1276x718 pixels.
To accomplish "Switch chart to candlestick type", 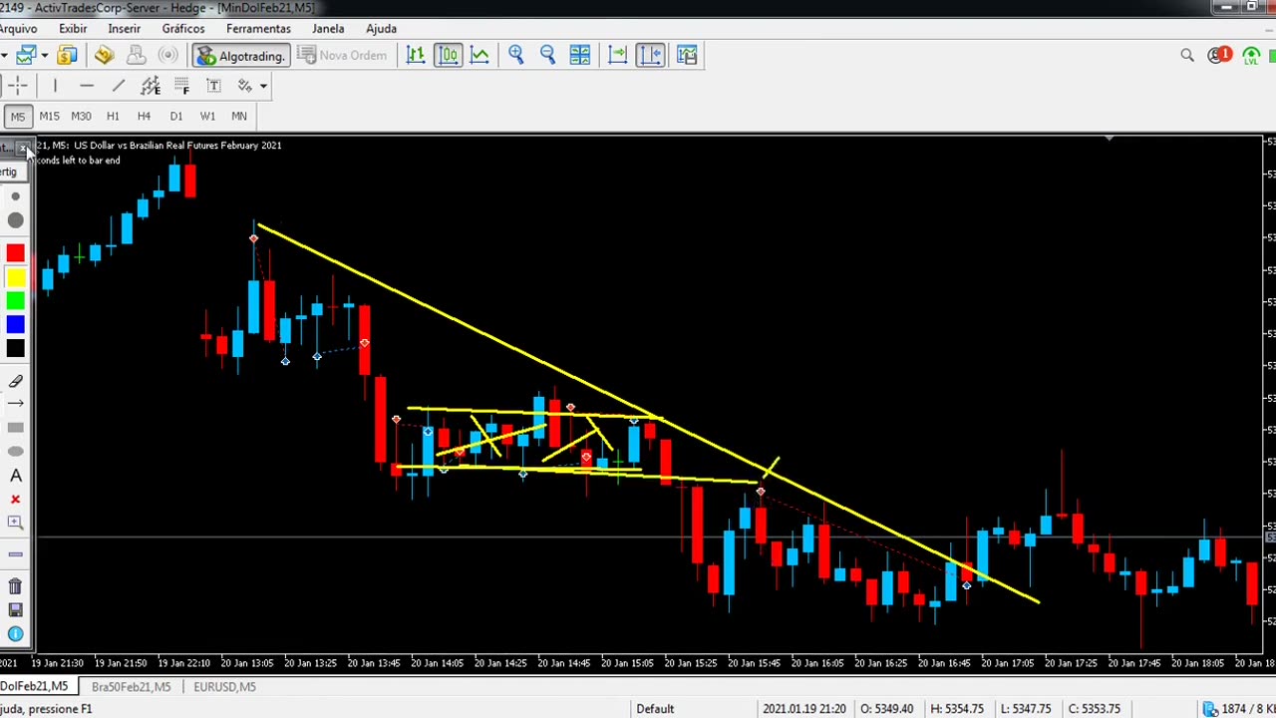I will click(x=448, y=55).
